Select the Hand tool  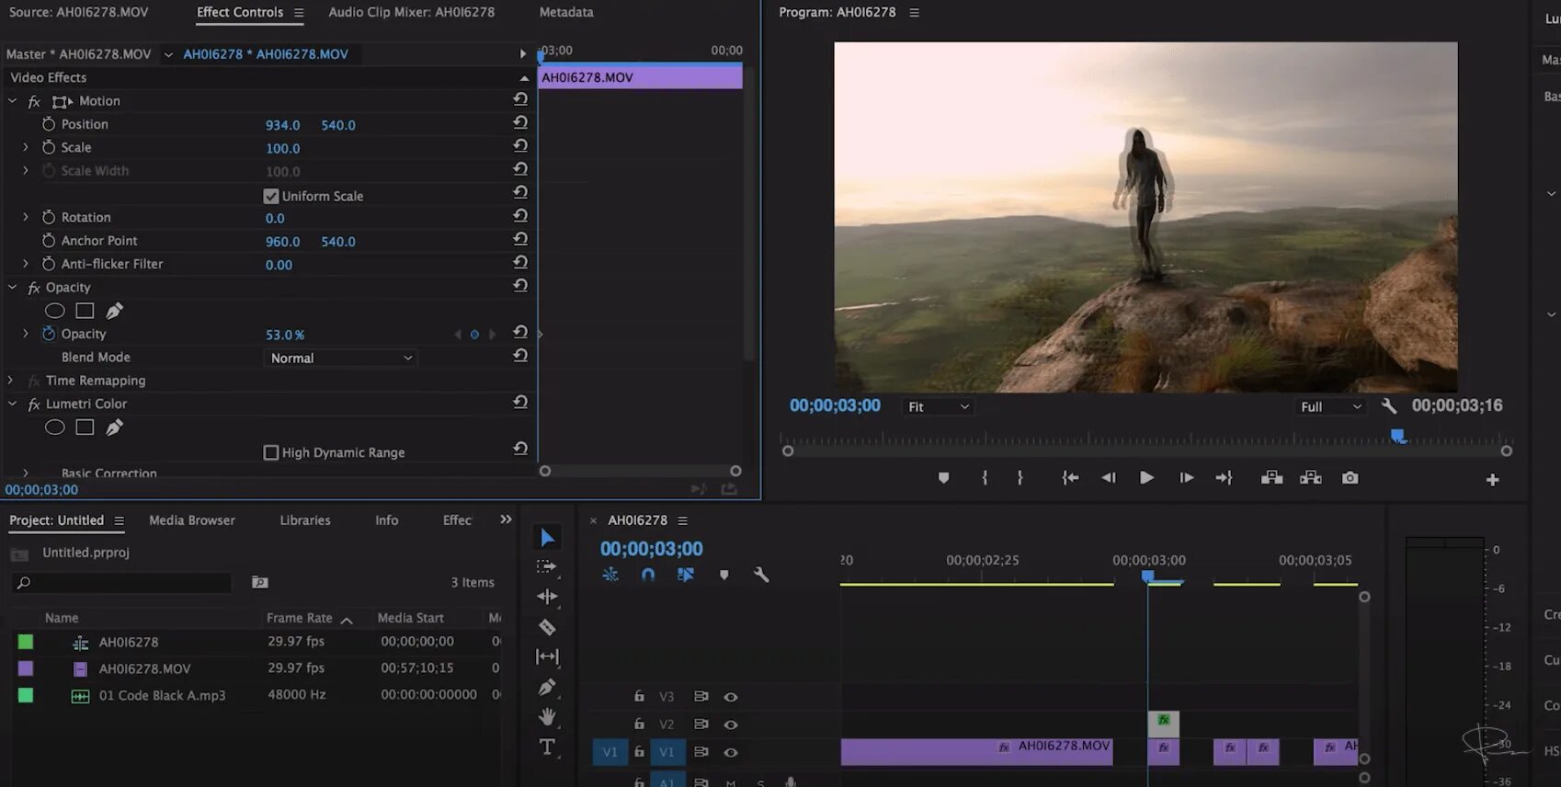(547, 716)
